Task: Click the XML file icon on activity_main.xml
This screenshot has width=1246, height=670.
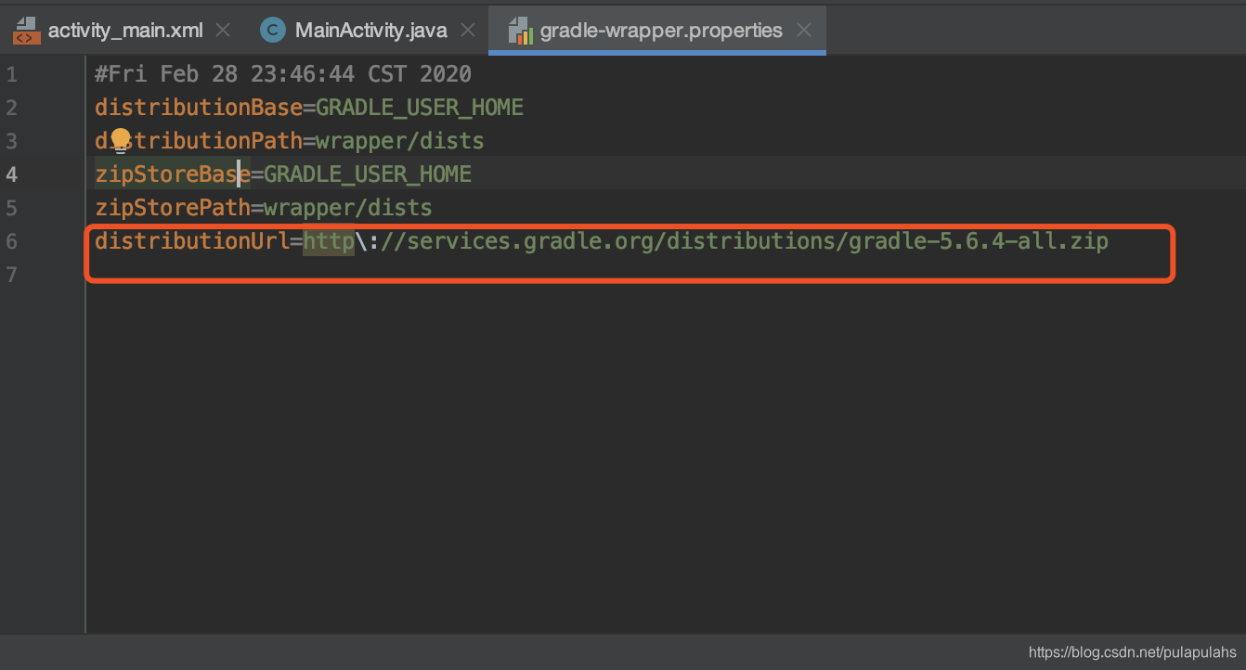Action: 27,30
